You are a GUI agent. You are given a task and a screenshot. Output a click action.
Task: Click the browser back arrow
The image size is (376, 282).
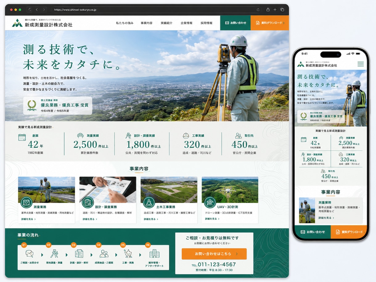click(37, 10)
